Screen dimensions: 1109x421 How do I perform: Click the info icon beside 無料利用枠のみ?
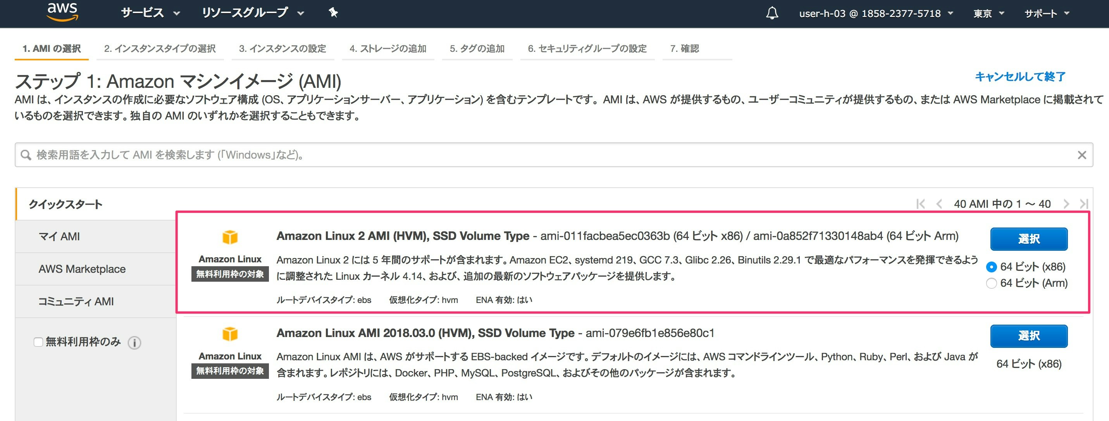click(134, 343)
